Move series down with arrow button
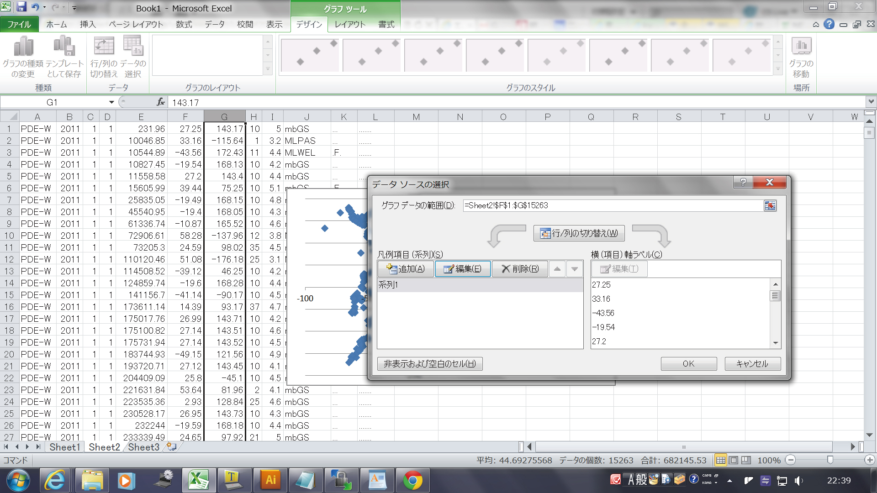The height and width of the screenshot is (493, 877). pyautogui.click(x=575, y=269)
